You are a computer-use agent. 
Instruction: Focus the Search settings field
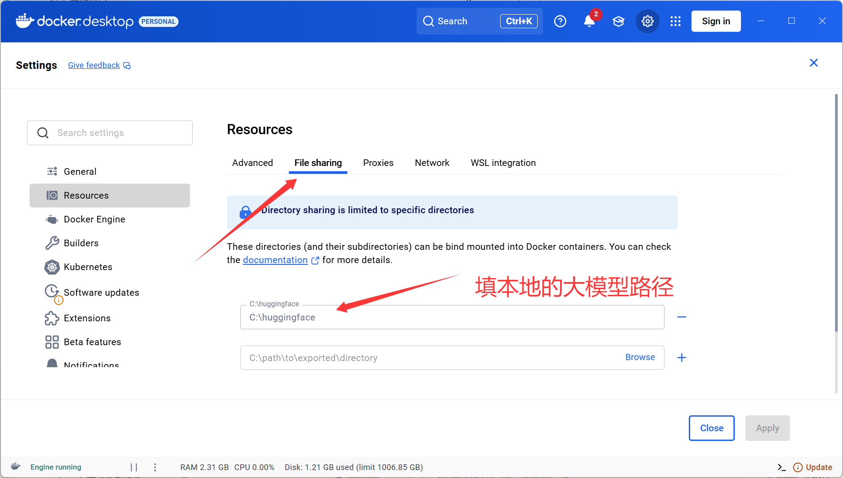click(110, 133)
